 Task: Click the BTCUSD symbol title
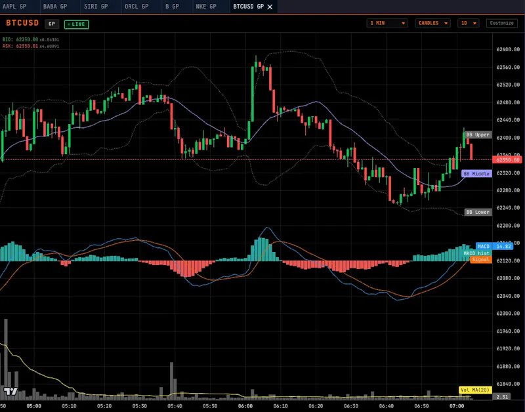(22, 23)
